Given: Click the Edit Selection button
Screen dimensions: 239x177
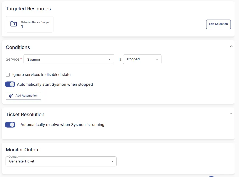Looking at the screenshot, I should (218, 24).
